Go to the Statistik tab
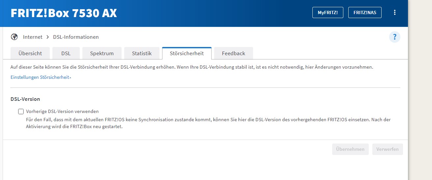432x180 pixels. coord(142,53)
